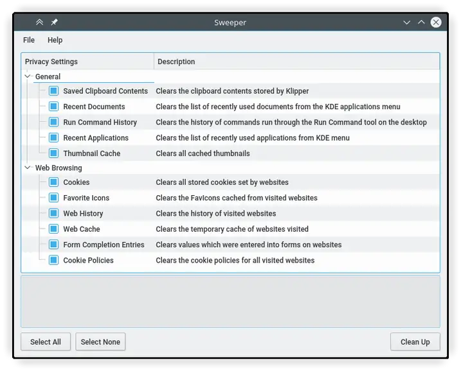Image resolution: width=461 pixels, height=371 pixels.
Task: Toggle Favorite Icons checkbox
Action: (x=53, y=198)
